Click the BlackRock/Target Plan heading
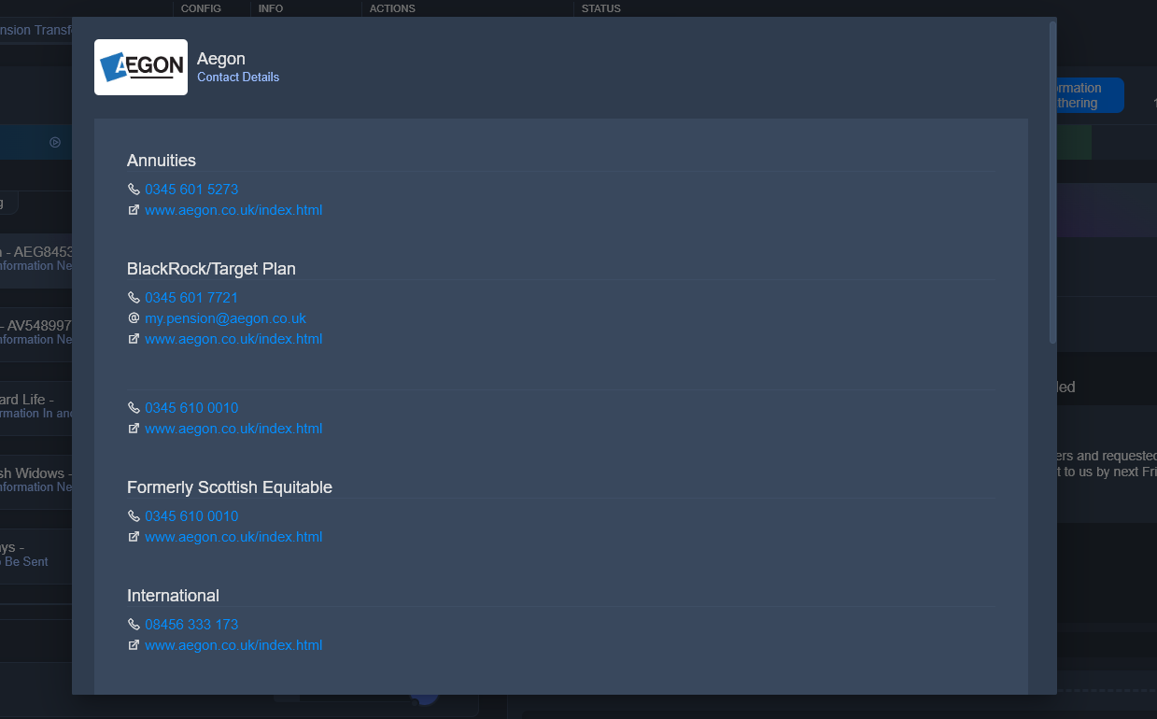The width and height of the screenshot is (1157, 719). coord(211,269)
